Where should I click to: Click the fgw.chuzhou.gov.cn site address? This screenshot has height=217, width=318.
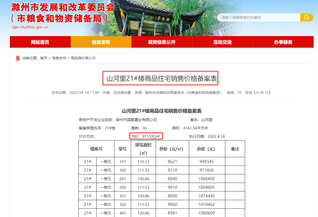pyautogui.click(x=30, y=27)
